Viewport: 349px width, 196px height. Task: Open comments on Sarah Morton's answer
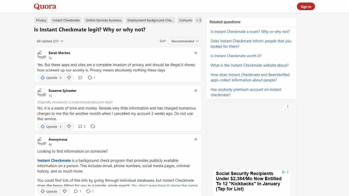coord(80,78)
